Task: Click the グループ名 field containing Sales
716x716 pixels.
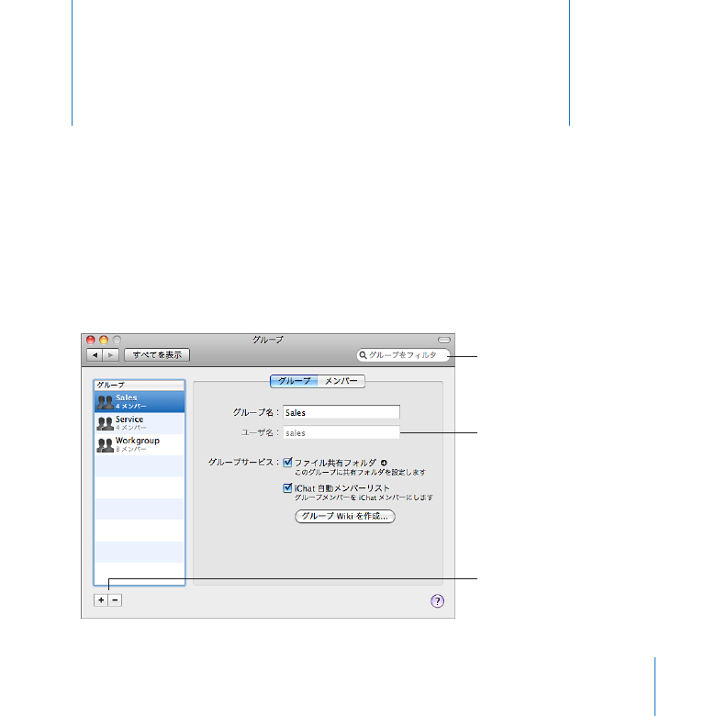Action: click(x=341, y=412)
